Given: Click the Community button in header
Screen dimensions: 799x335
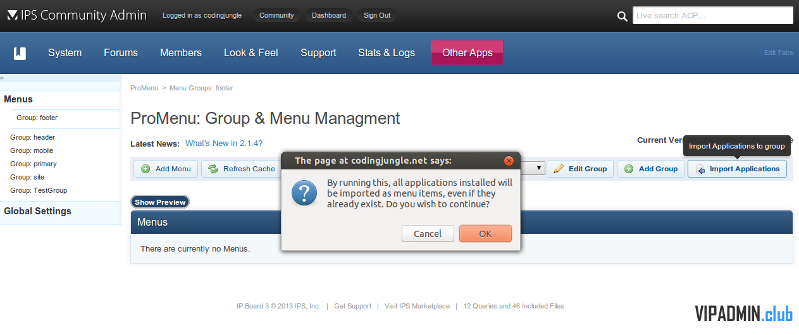Looking at the screenshot, I should coord(276,15).
